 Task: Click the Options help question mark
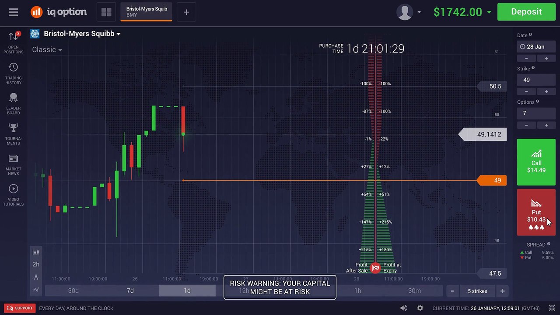(x=538, y=101)
